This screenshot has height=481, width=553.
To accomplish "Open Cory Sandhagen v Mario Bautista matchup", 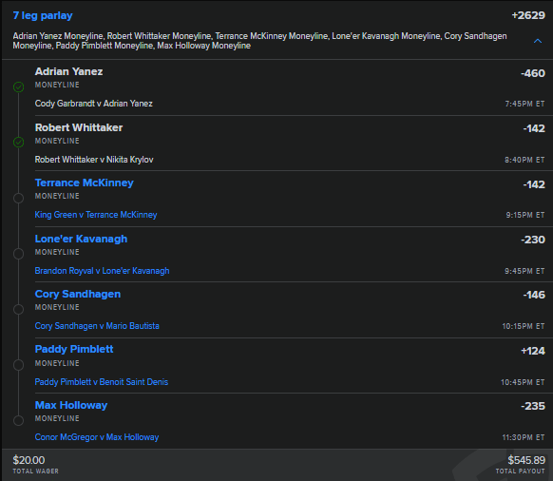I will (x=97, y=326).
